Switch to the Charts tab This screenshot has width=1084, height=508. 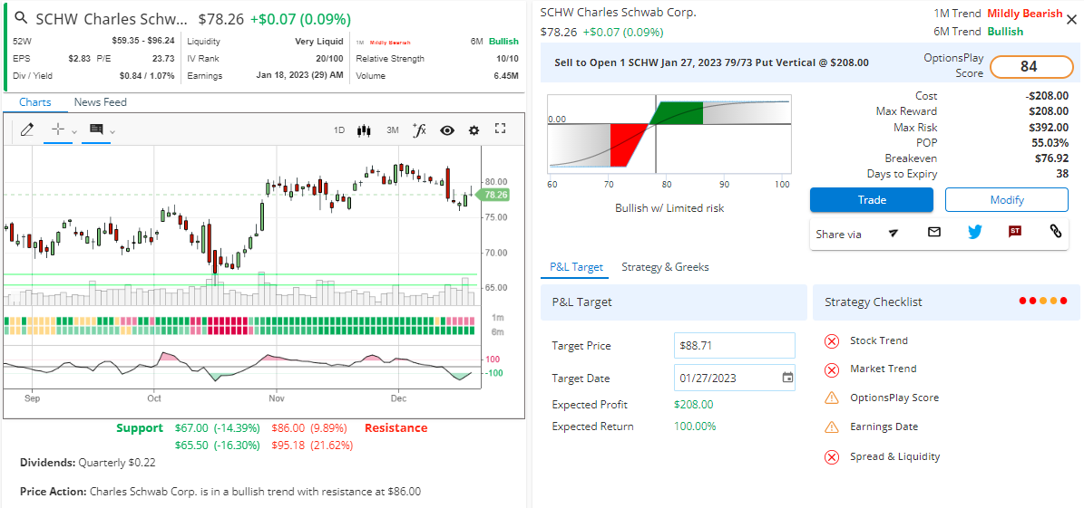coord(35,102)
